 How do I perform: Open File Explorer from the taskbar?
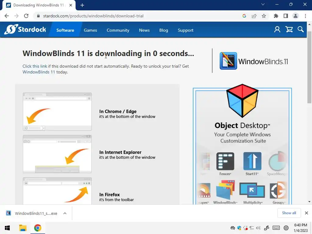(x=23, y=228)
